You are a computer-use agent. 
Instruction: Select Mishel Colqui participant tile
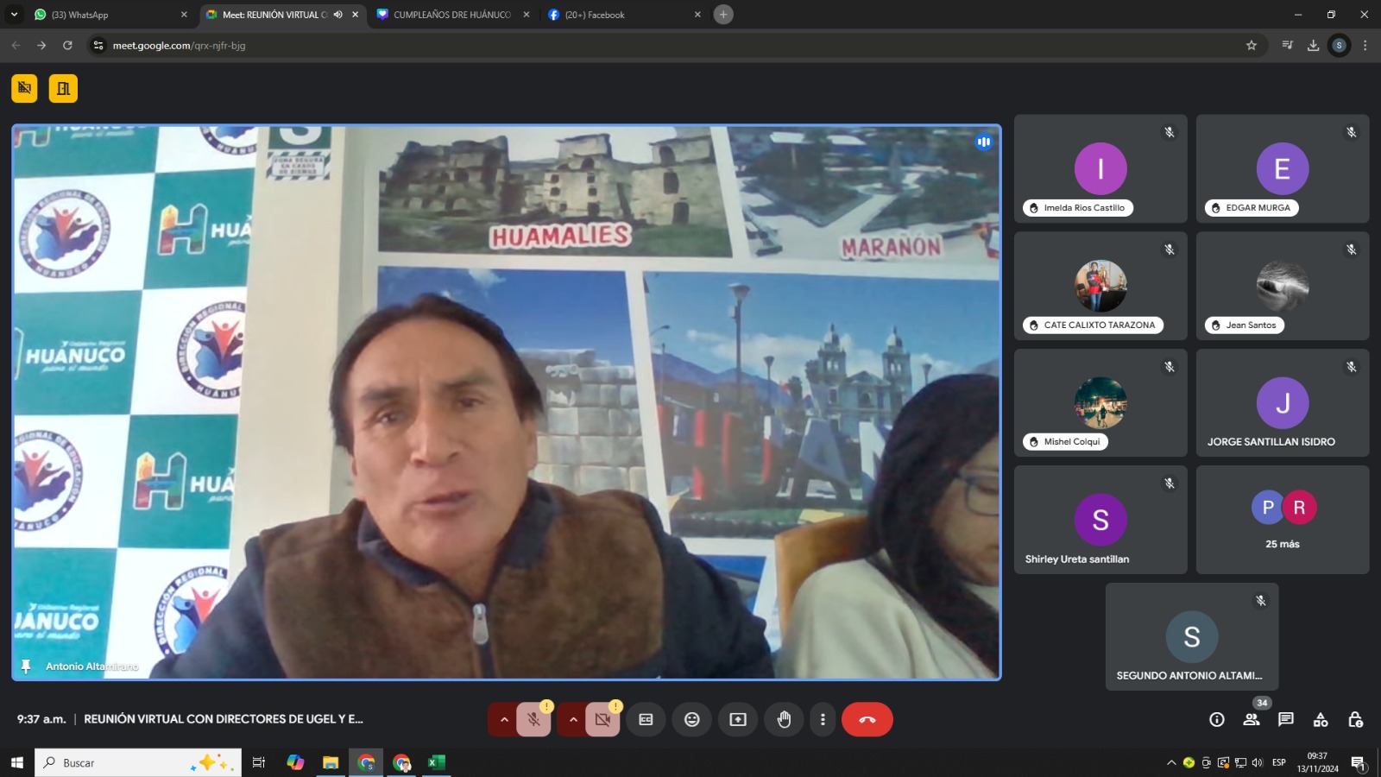tap(1100, 402)
